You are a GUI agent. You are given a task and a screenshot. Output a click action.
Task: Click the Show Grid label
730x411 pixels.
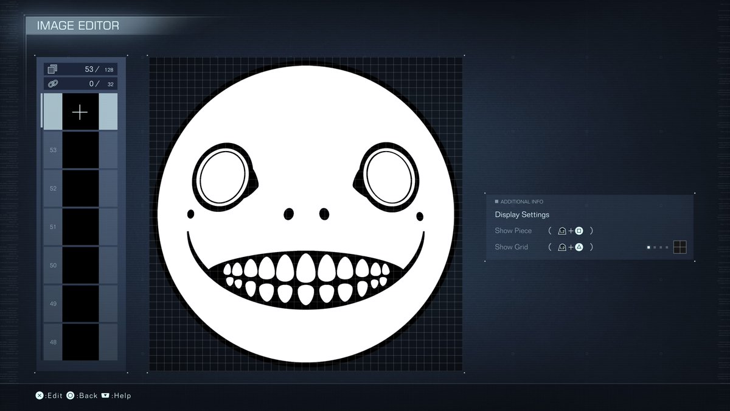click(512, 247)
